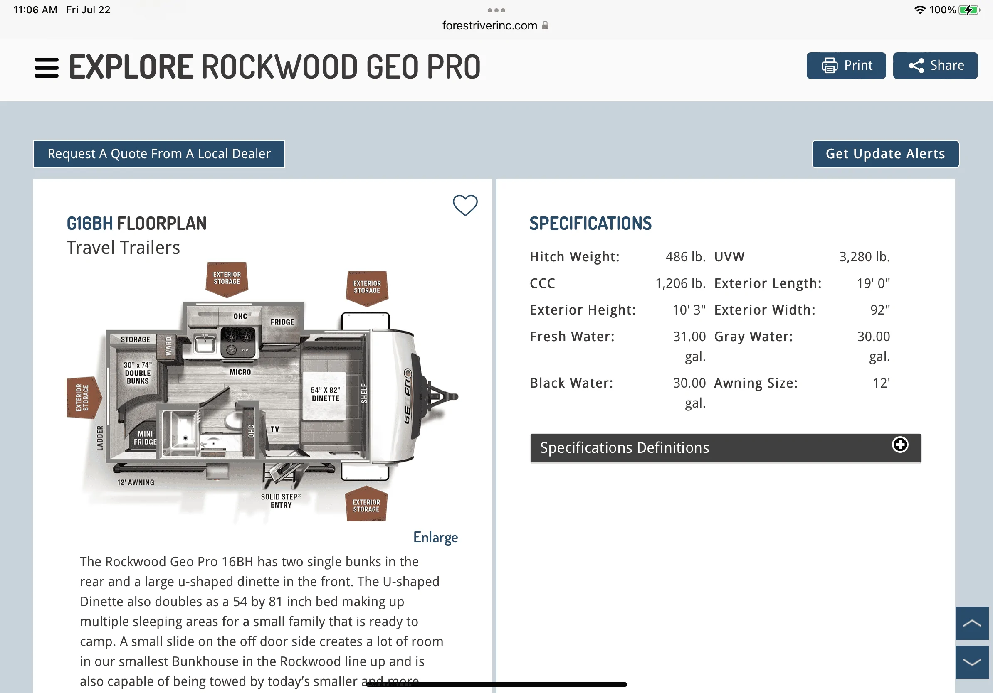Screen dimensions: 993x693
Task: Enlarge the floorplan image
Action: tap(435, 537)
